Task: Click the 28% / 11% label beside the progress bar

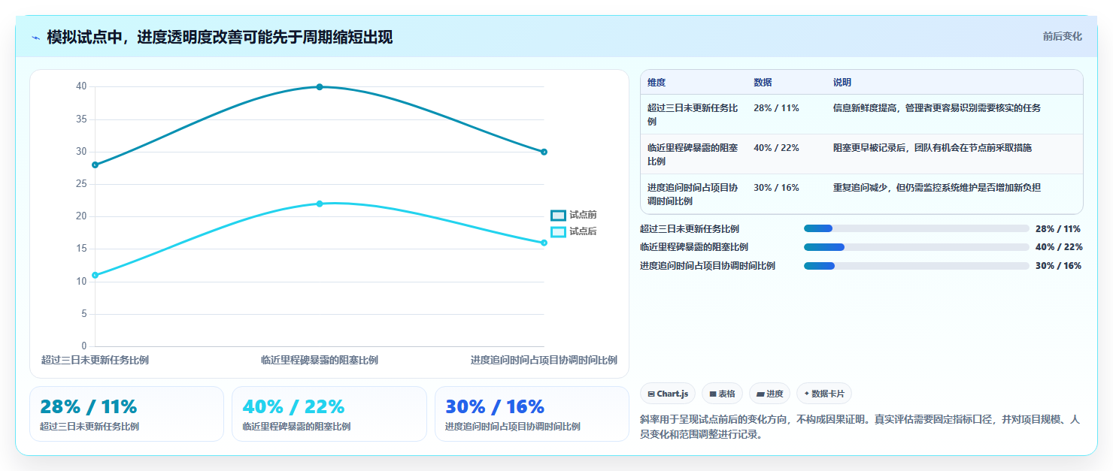Action: [x=1058, y=229]
